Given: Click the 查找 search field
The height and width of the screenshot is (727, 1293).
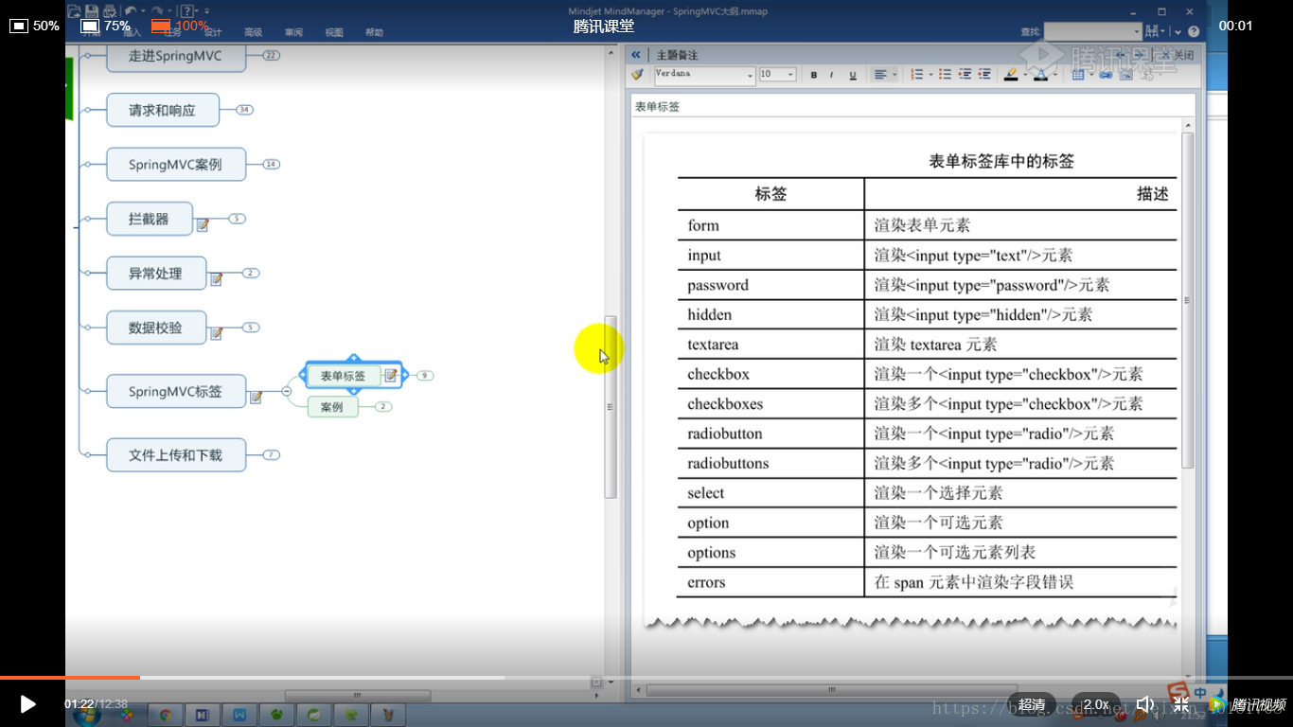Looking at the screenshot, I should coord(1092,32).
